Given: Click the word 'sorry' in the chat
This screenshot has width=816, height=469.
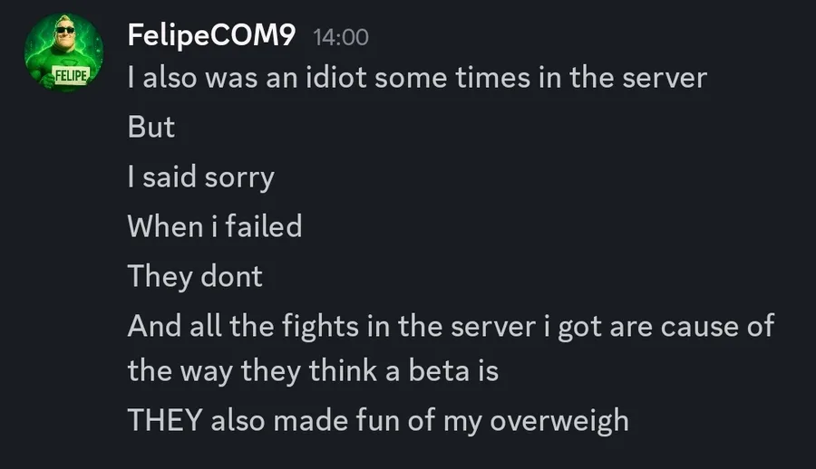Looking at the screenshot, I should pos(238,177).
